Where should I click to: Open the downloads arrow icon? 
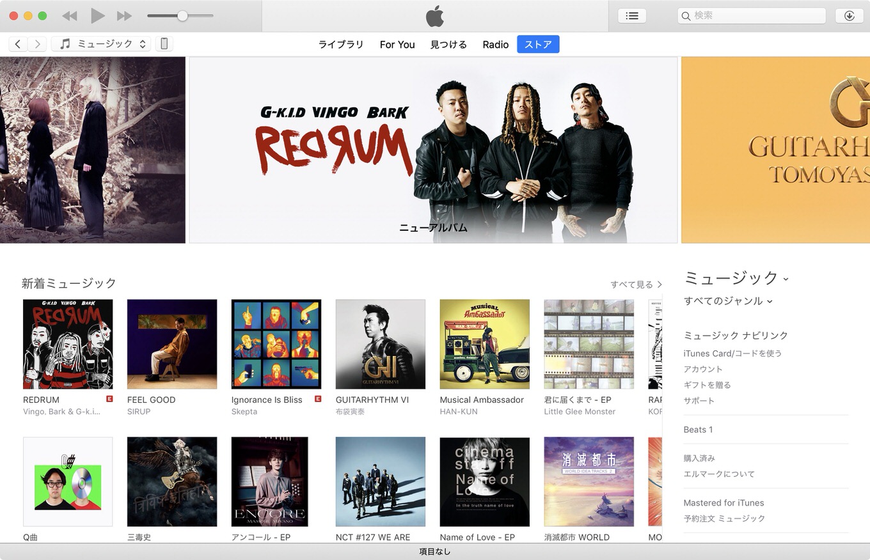pyautogui.click(x=850, y=16)
